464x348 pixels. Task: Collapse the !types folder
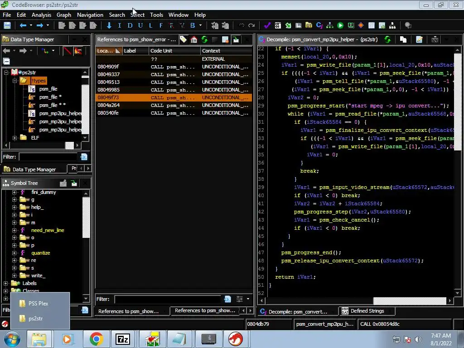(x=14, y=81)
